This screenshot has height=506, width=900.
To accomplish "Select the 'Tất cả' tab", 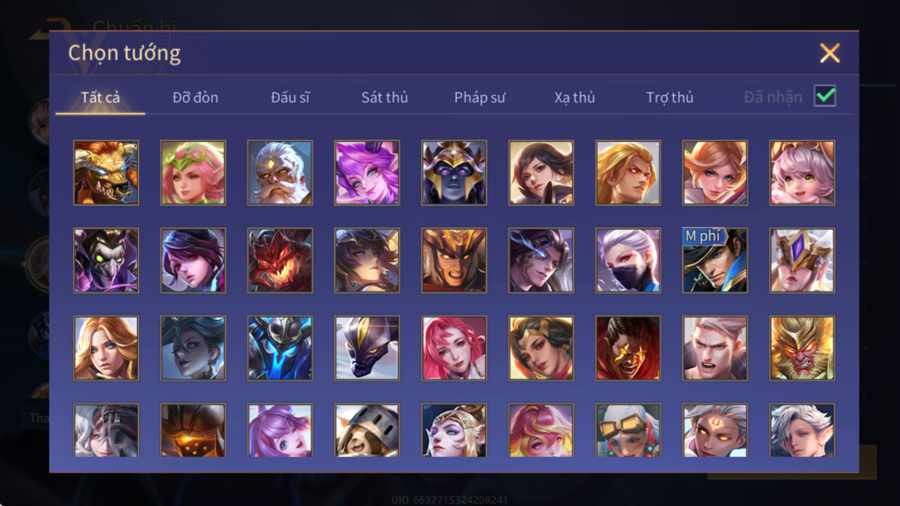I will tap(100, 97).
